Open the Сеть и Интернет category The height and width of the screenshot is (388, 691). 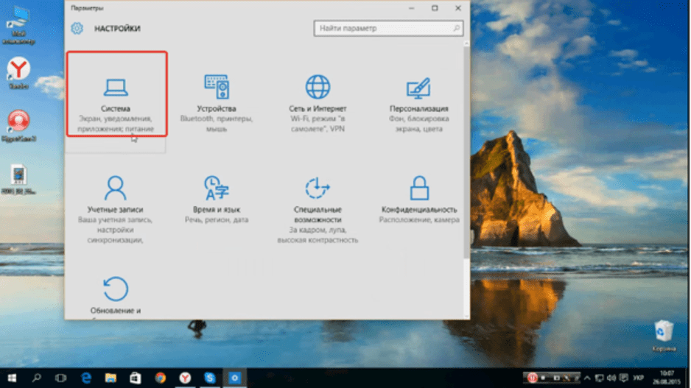[318, 103]
